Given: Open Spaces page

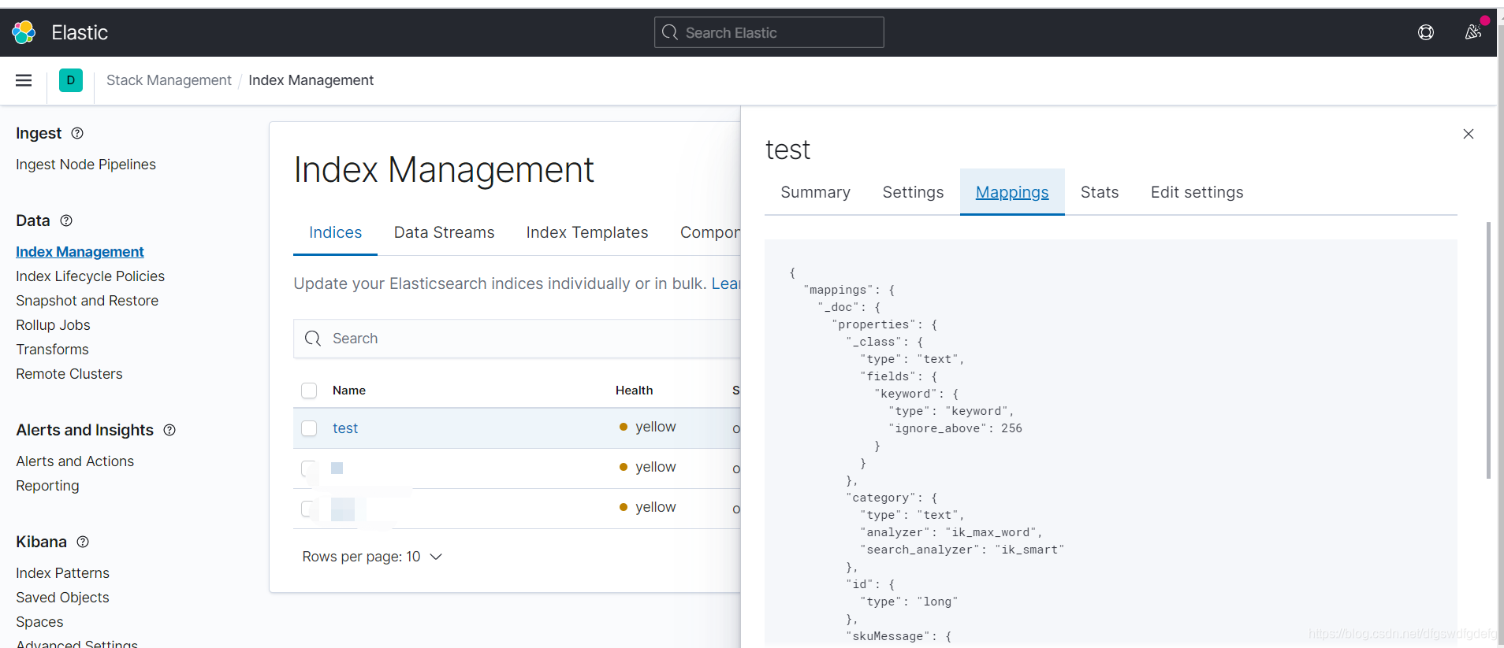Looking at the screenshot, I should 39,622.
